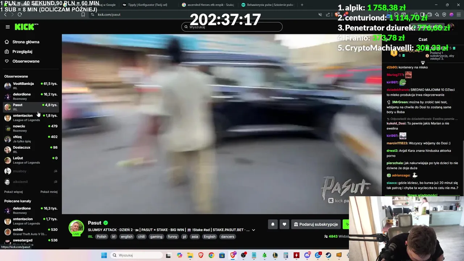464x261 pixels.
Task: Click the address bar kick.com/pasut
Action: (109, 14)
